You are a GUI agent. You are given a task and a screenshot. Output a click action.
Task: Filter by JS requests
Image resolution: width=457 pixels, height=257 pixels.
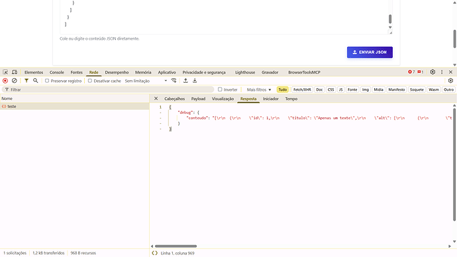340,89
